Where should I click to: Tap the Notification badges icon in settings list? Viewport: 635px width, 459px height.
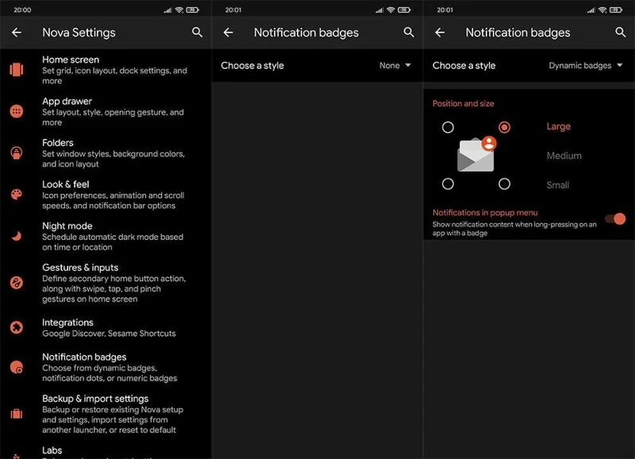pyautogui.click(x=17, y=367)
